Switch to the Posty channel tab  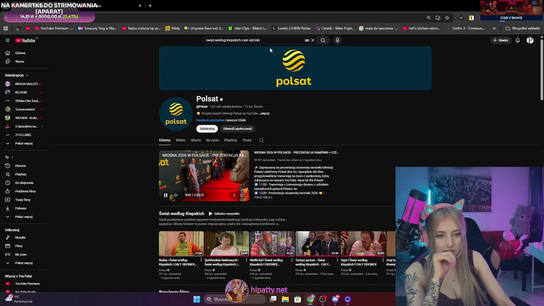247,140
